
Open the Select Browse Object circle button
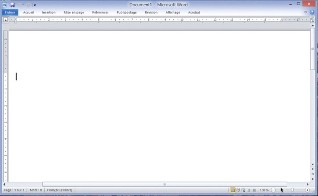(312, 174)
